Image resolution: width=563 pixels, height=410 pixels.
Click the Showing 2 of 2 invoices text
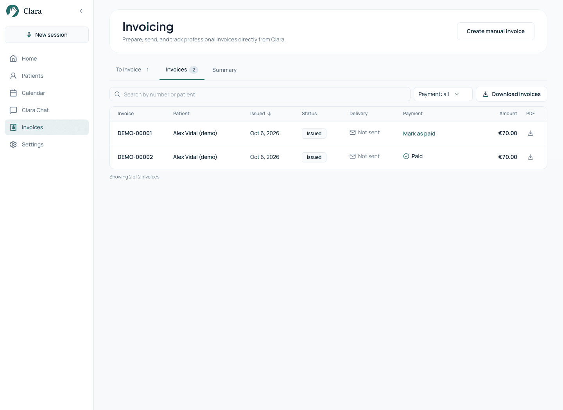tap(134, 177)
